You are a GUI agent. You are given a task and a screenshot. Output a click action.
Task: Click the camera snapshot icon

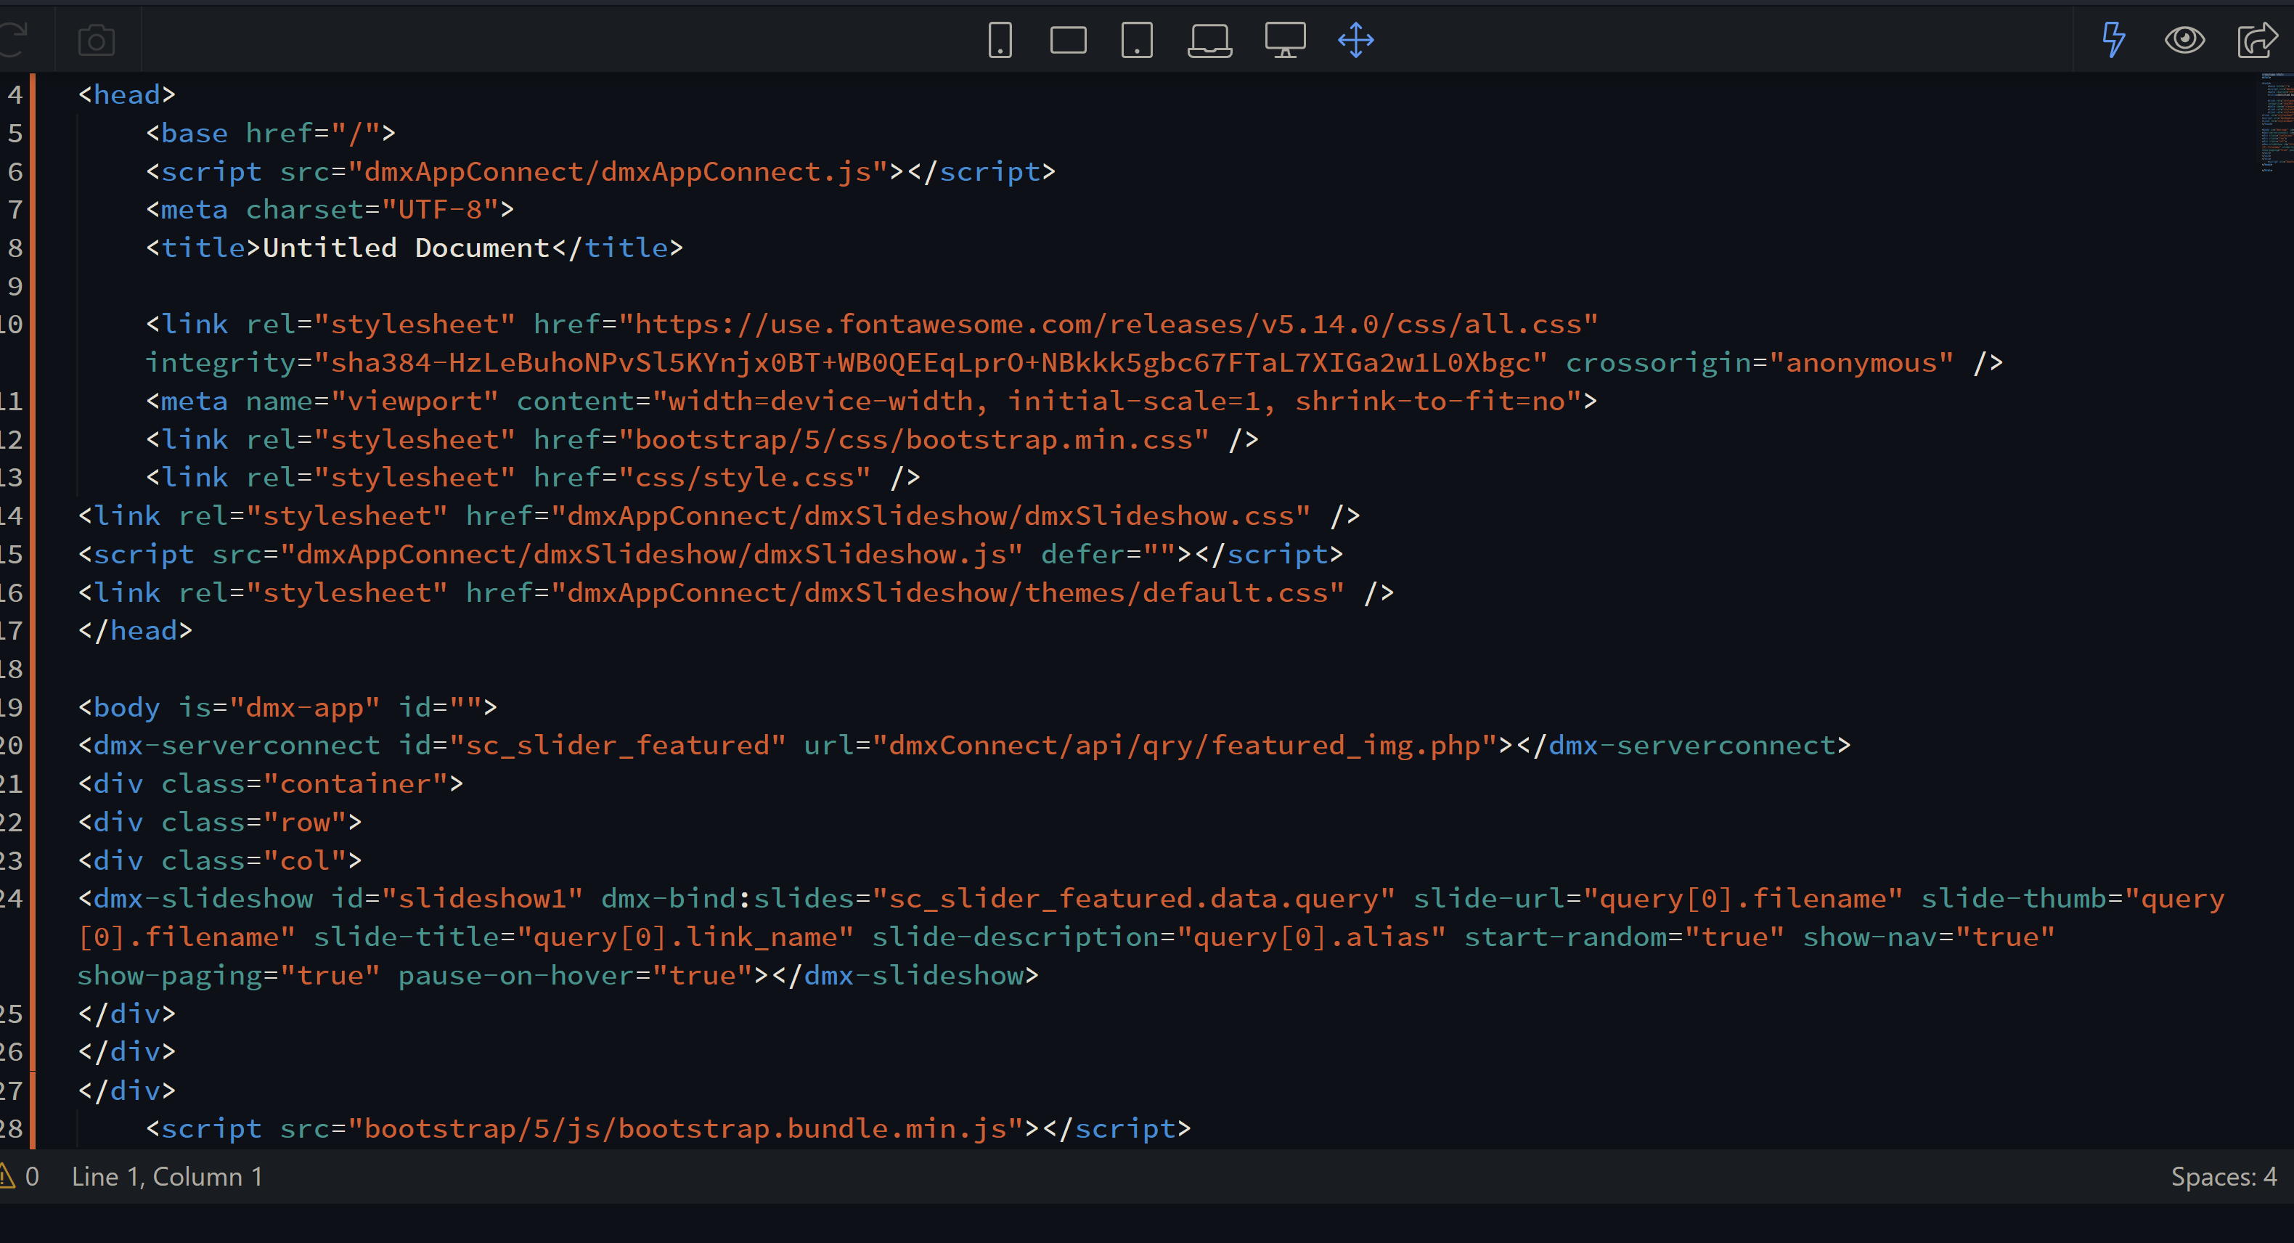point(96,40)
